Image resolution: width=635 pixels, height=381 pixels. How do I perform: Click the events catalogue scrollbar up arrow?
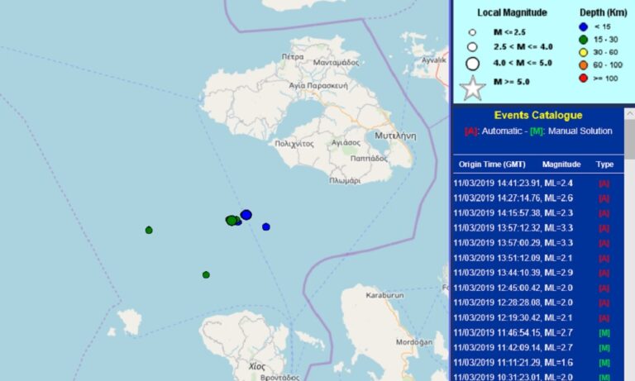tap(629, 112)
